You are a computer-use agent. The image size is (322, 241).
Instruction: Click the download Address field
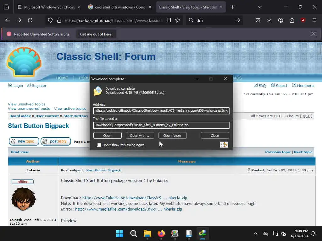point(161,111)
